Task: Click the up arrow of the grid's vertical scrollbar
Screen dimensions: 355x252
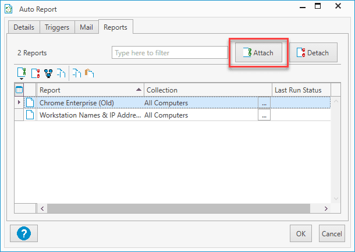Action: pyautogui.click(x=336, y=101)
